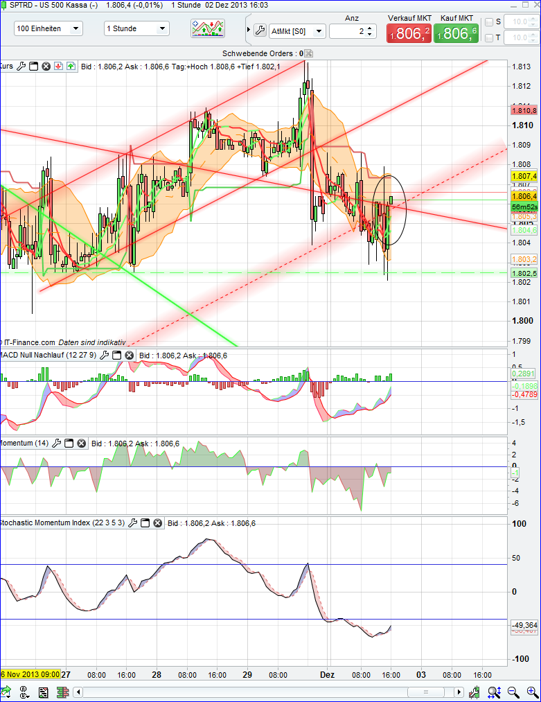Maximize the Momentum indicator panel
Viewport: 541px width, 702px height.
click(69, 444)
